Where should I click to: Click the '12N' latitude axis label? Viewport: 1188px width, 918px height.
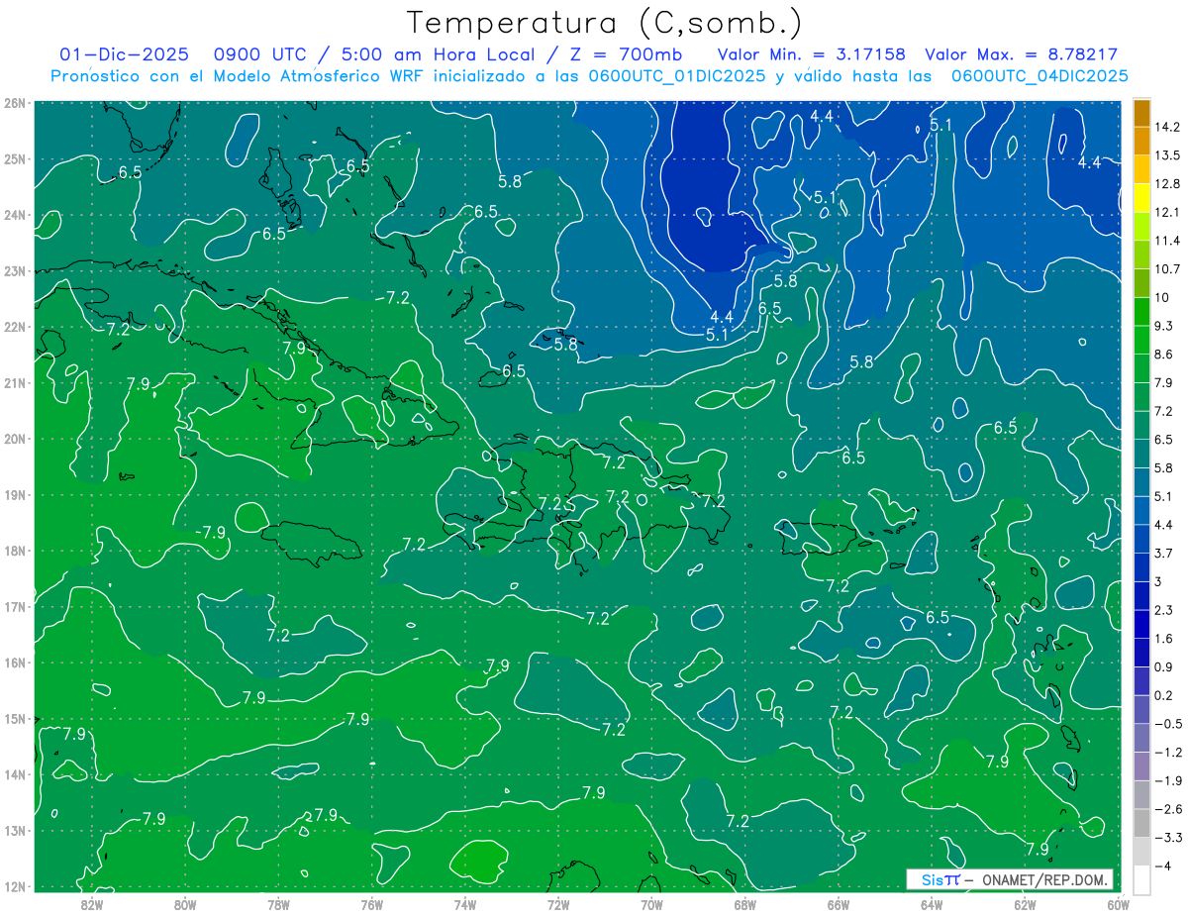[14, 886]
